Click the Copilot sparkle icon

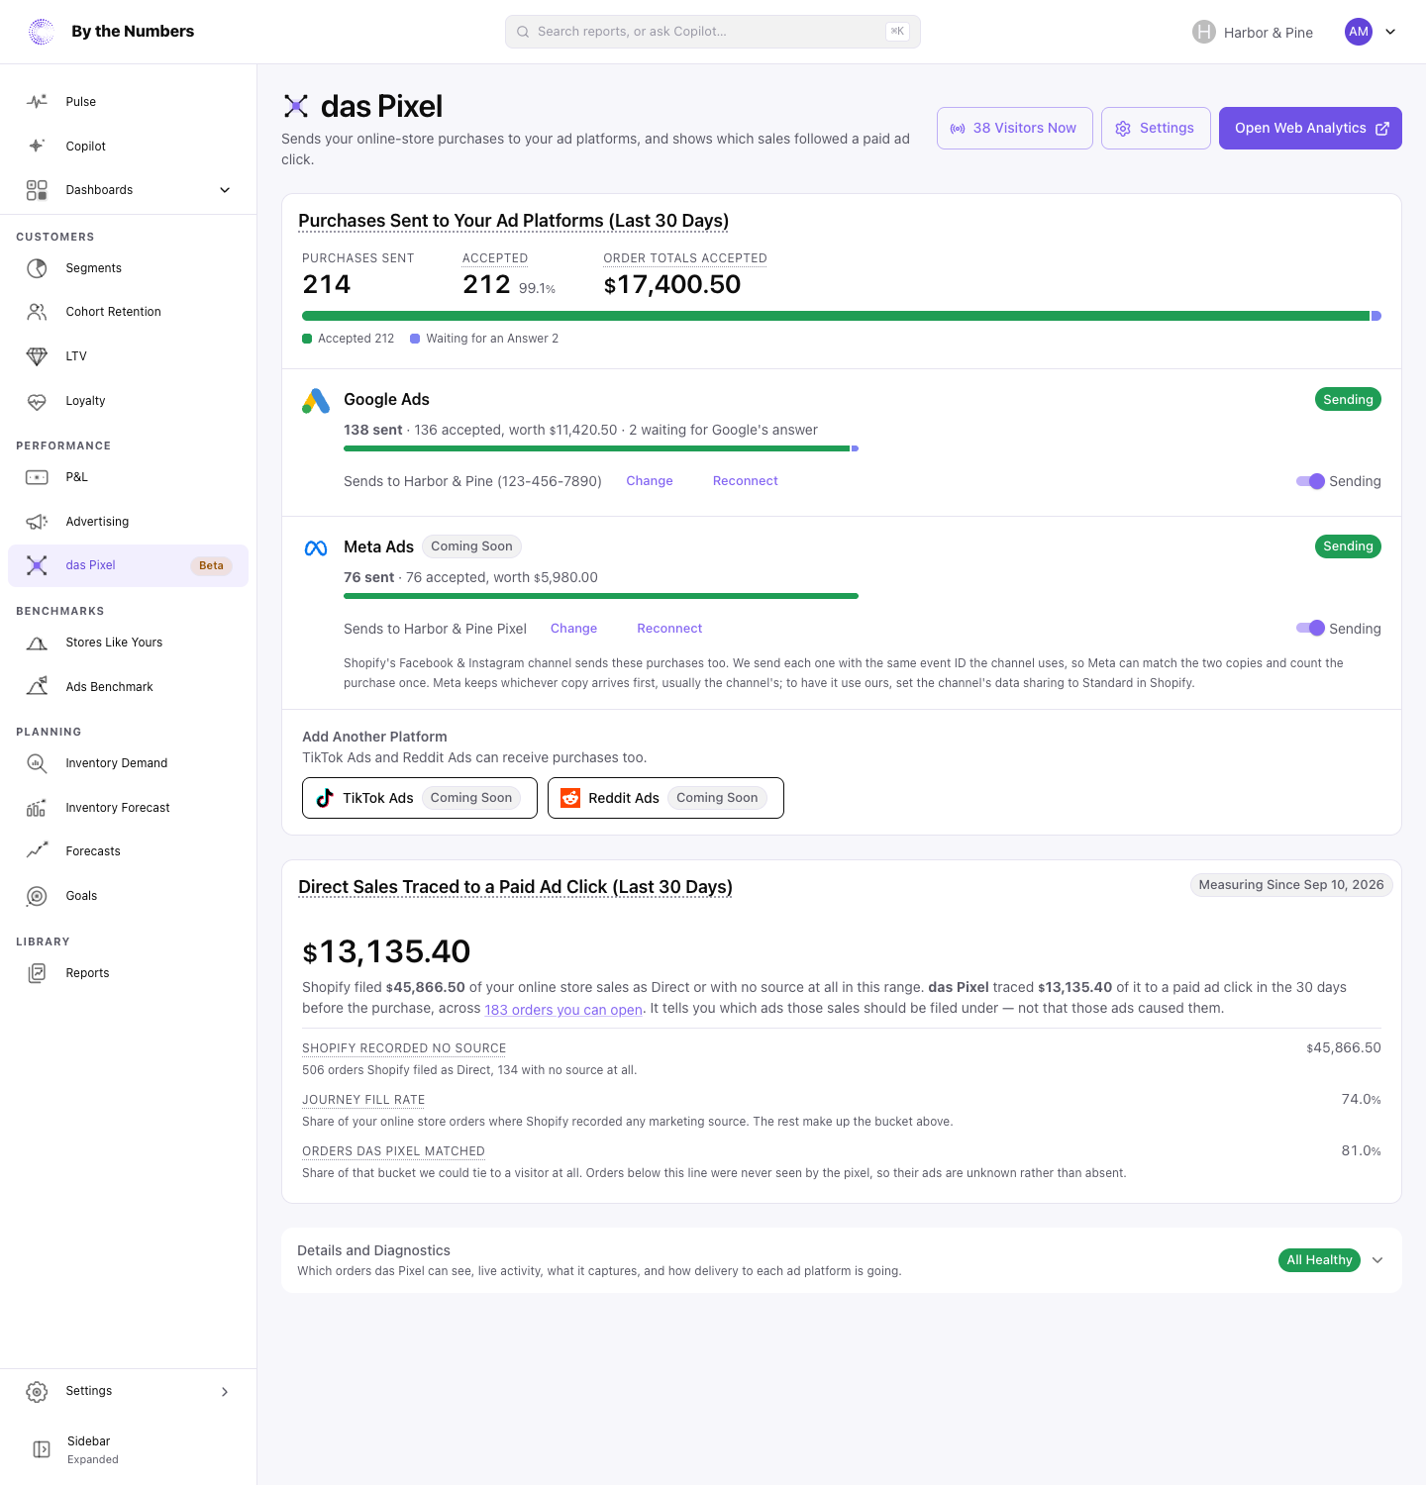point(37,146)
